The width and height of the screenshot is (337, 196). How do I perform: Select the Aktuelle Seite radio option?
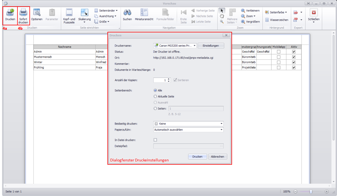[x=155, y=96]
